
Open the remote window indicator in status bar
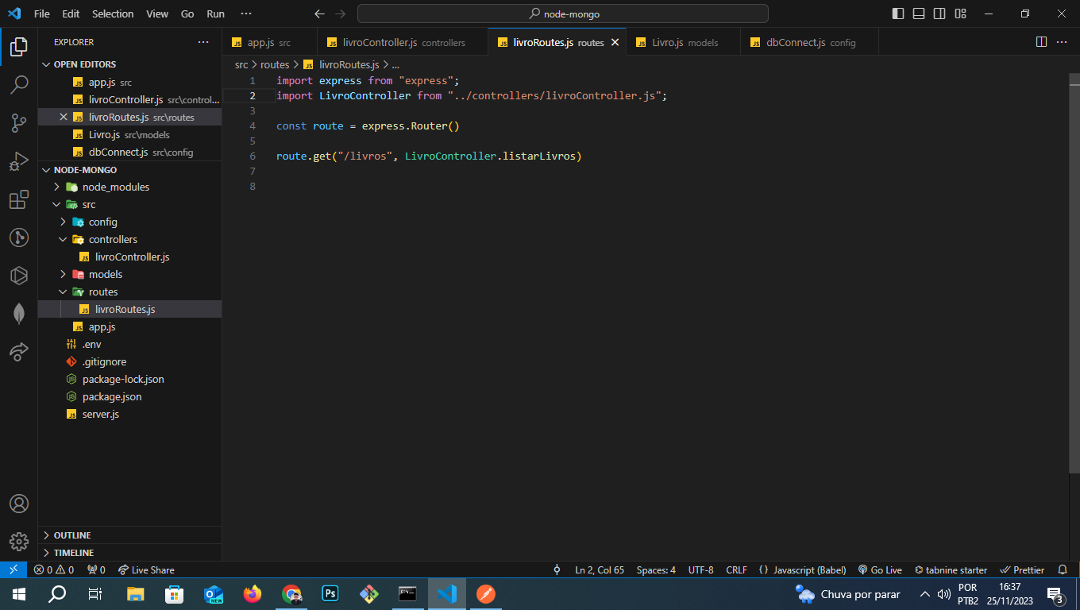[x=13, y=569]
